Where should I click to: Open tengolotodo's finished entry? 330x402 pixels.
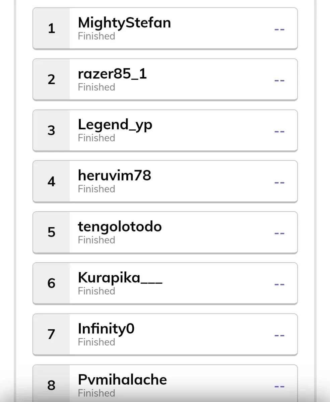(165, 232)
